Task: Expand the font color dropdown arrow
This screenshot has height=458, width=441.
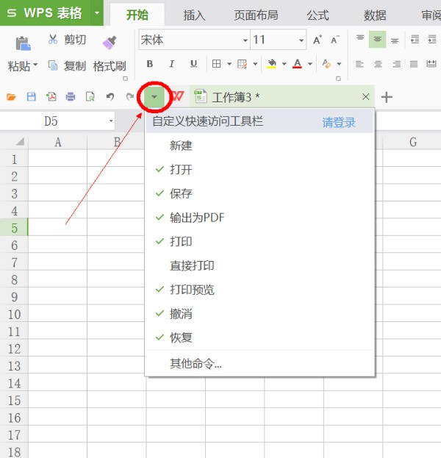Action: click(x=310, y=64)
